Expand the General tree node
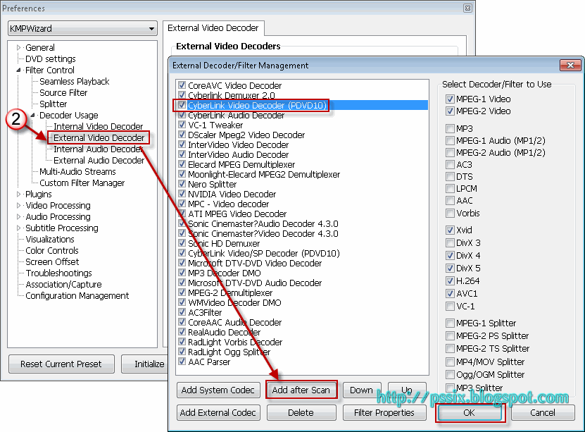The height and width of the screenshot is (432, 585). [18, 47]
